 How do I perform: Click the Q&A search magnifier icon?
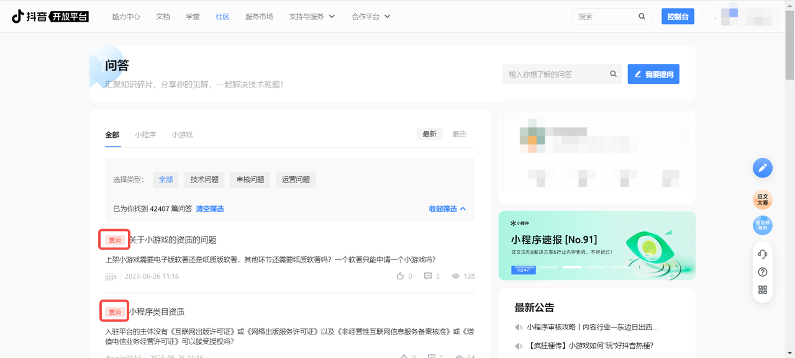click(613, 74)
